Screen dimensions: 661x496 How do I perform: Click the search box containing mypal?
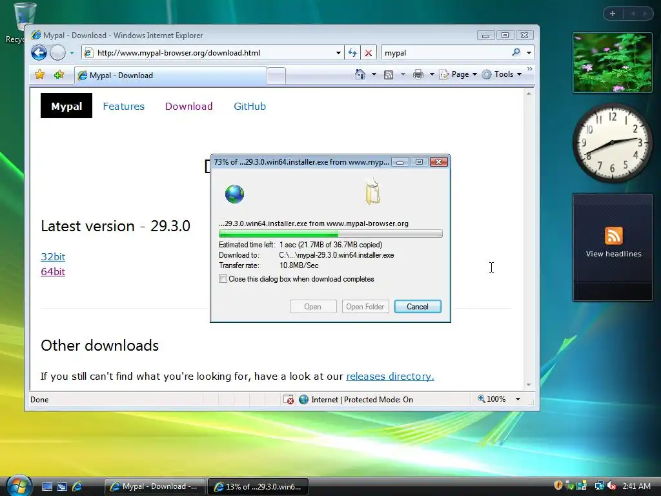coord(446,53)
